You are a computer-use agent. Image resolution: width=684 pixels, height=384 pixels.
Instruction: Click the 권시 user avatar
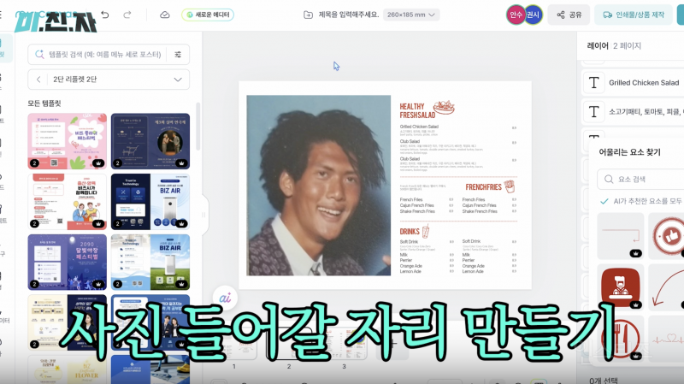[533, 15]
